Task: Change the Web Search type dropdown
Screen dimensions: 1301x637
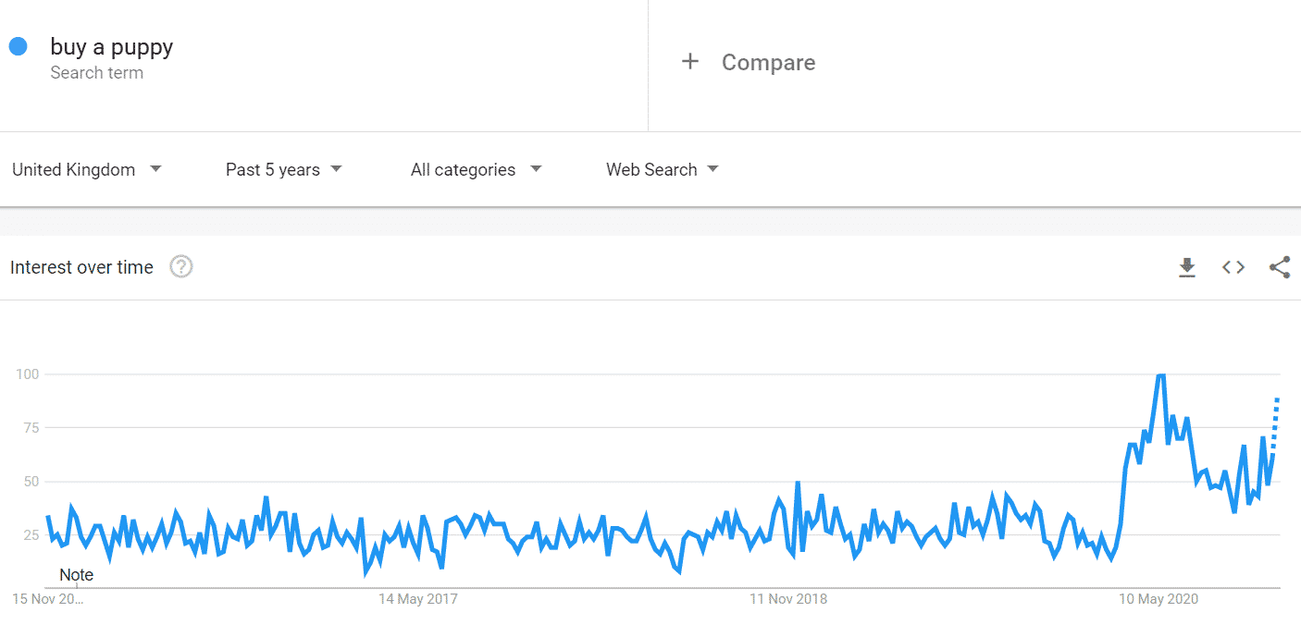Action: click(x=663, y=169)
